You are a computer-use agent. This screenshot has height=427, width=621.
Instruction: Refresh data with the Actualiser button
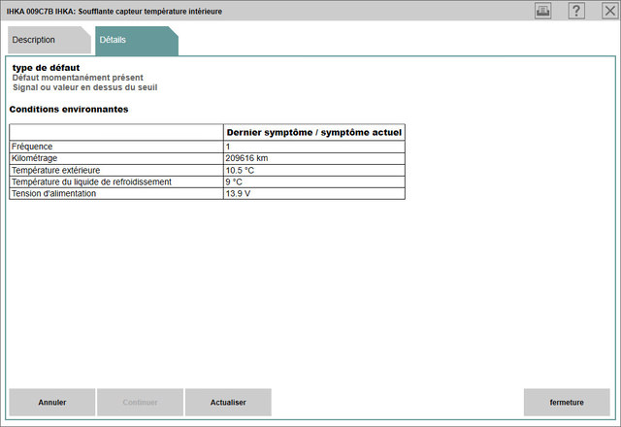[228, 402]
